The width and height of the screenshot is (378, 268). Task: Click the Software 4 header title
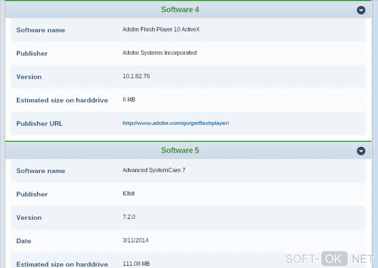coord(180,10)
